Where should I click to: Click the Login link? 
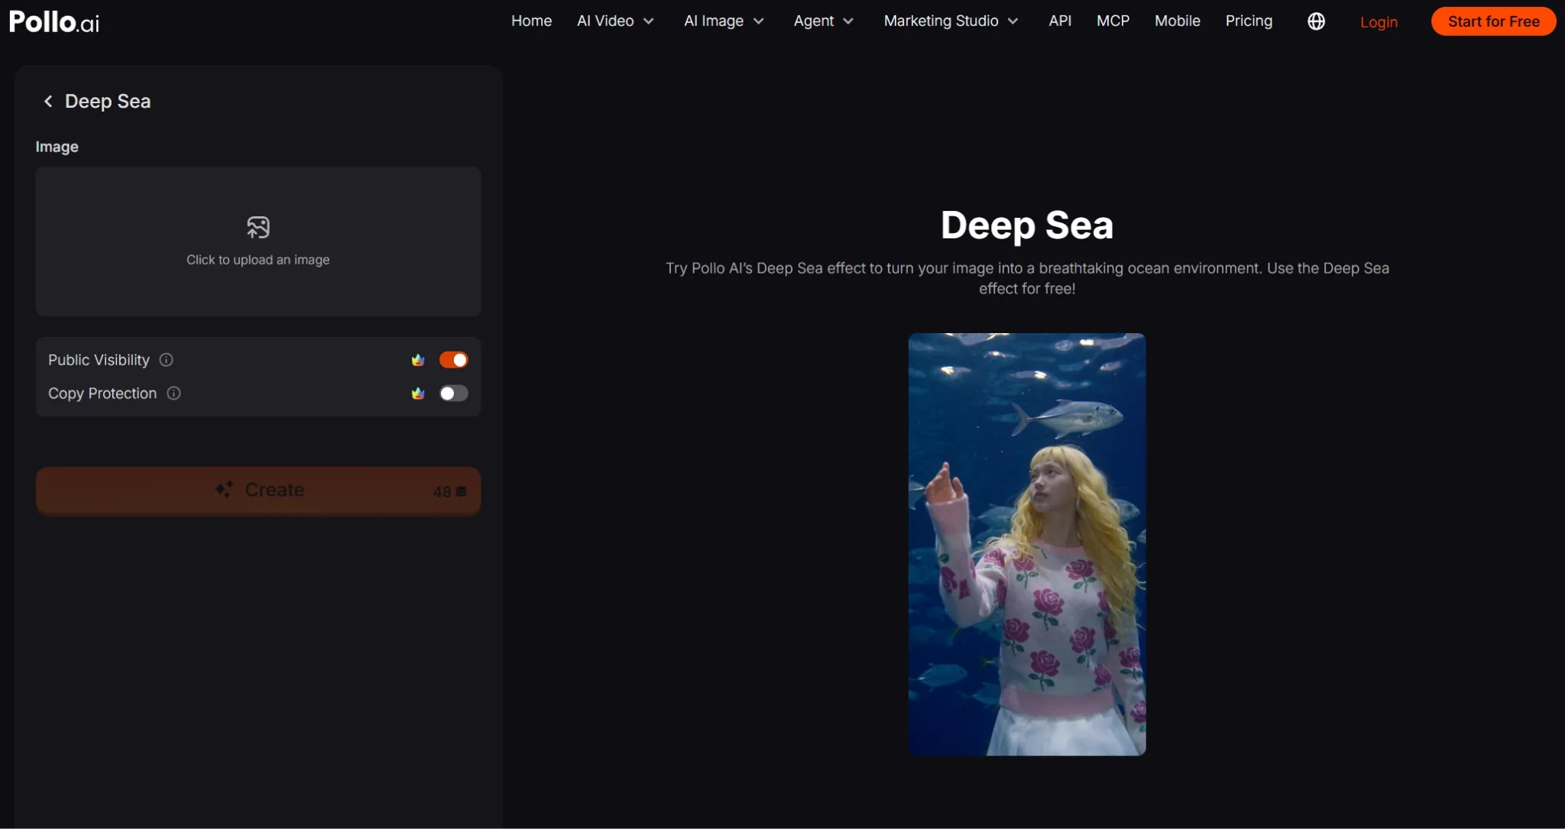[x=1379, y=22]
